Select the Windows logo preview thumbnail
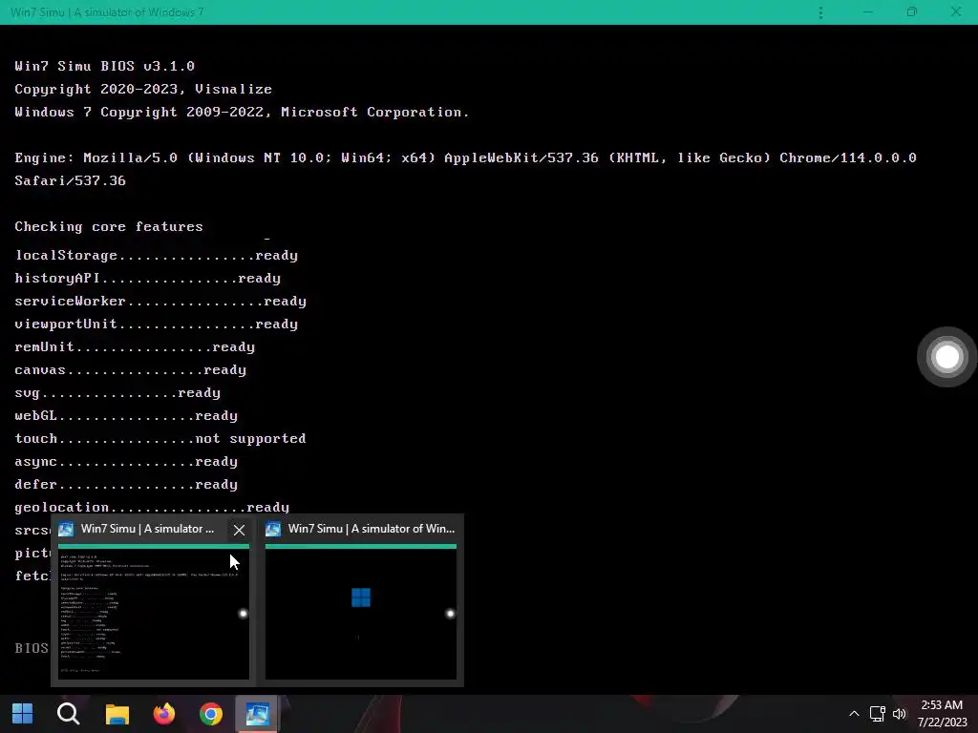Screen dimensions: 978x733 pyautogui.click(x=360, y=612)
